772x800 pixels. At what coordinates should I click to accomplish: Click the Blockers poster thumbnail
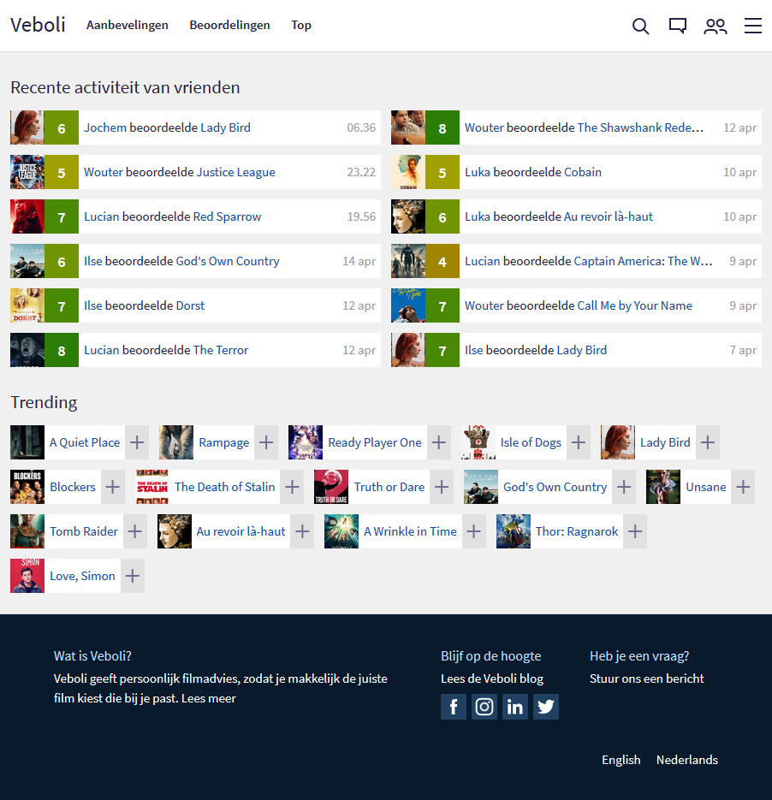(27, 487)
